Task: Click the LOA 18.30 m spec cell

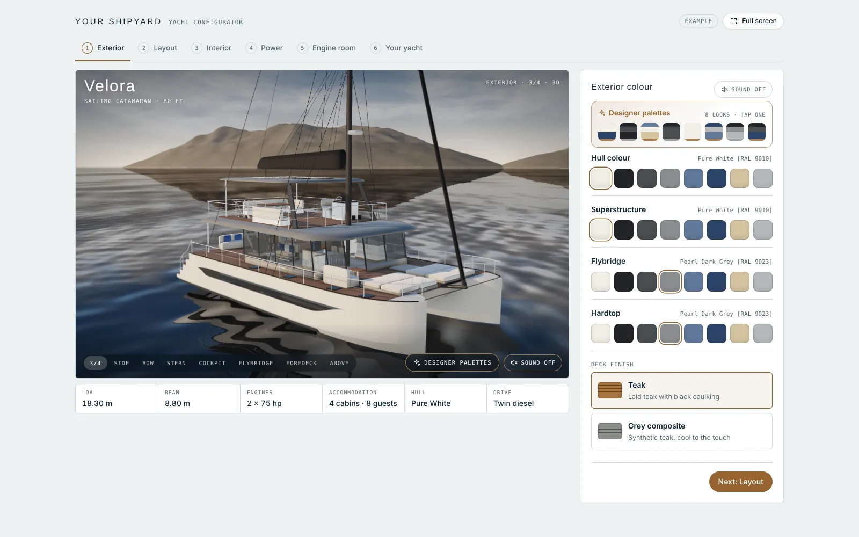Action: point(117,398)
